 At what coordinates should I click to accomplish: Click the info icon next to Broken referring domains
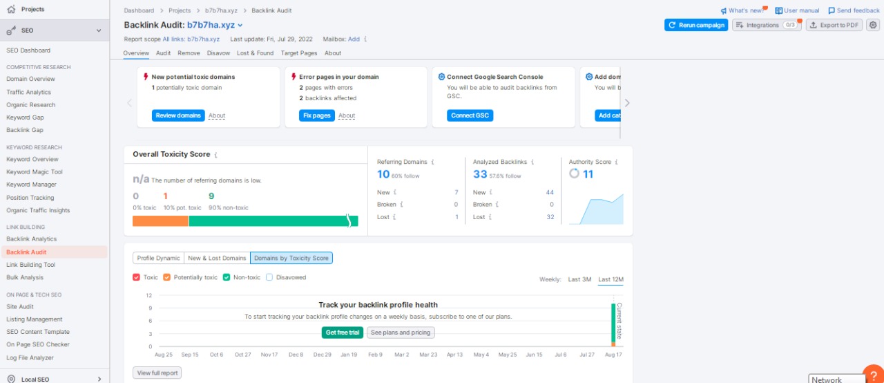401,205
